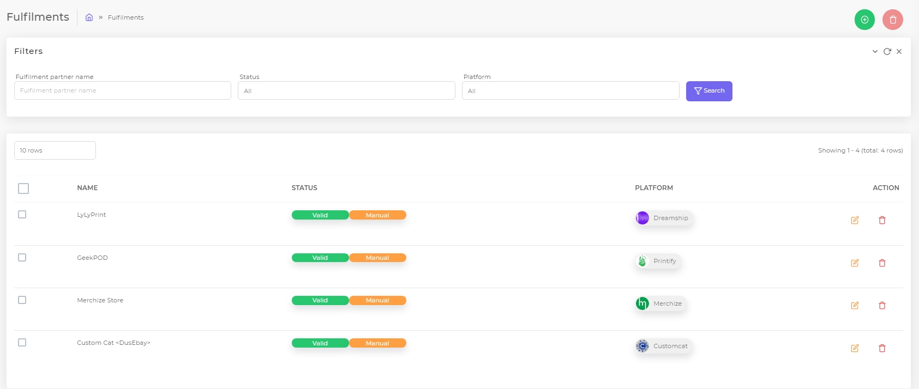Close the Filters panel
This screenshot has height=389, width=919.
coord(899,51)
